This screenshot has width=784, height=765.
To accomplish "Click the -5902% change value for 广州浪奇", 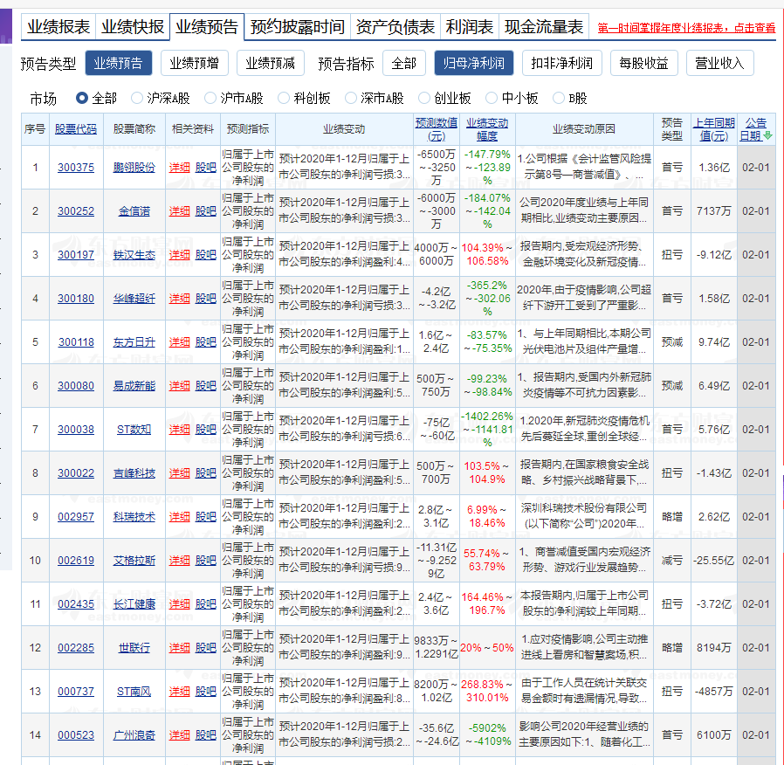I will (487, 728).
